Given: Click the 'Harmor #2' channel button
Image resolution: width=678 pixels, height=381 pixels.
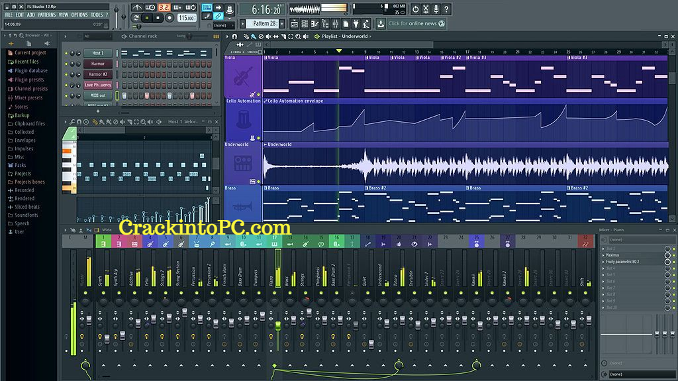Looking at the screenshot, I should point(98,74).
